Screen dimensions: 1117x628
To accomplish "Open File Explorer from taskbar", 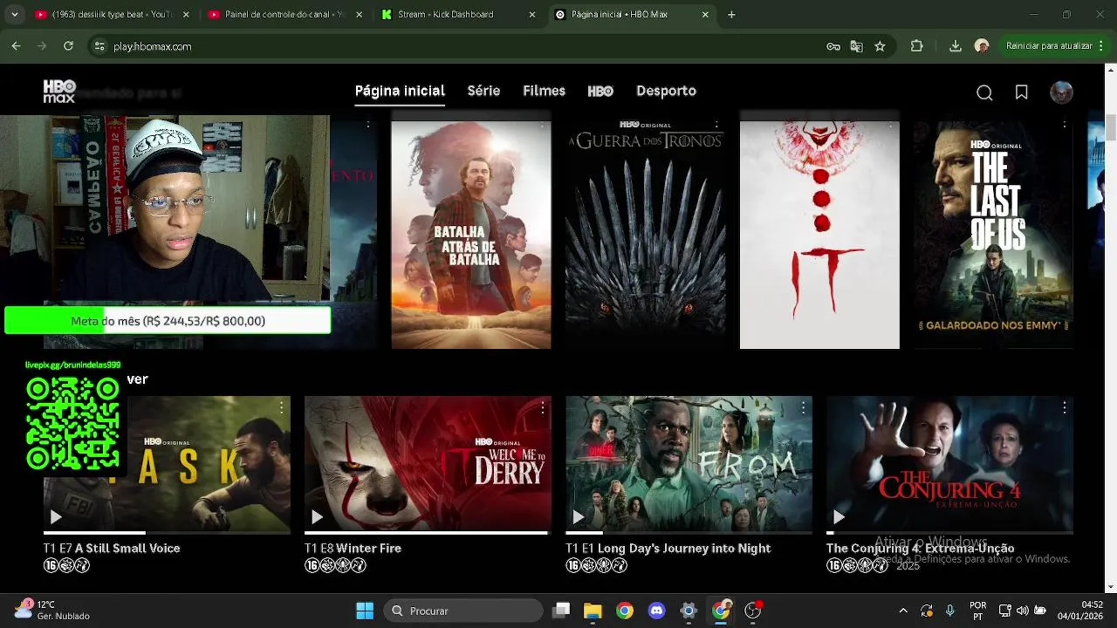I will 593,611.
